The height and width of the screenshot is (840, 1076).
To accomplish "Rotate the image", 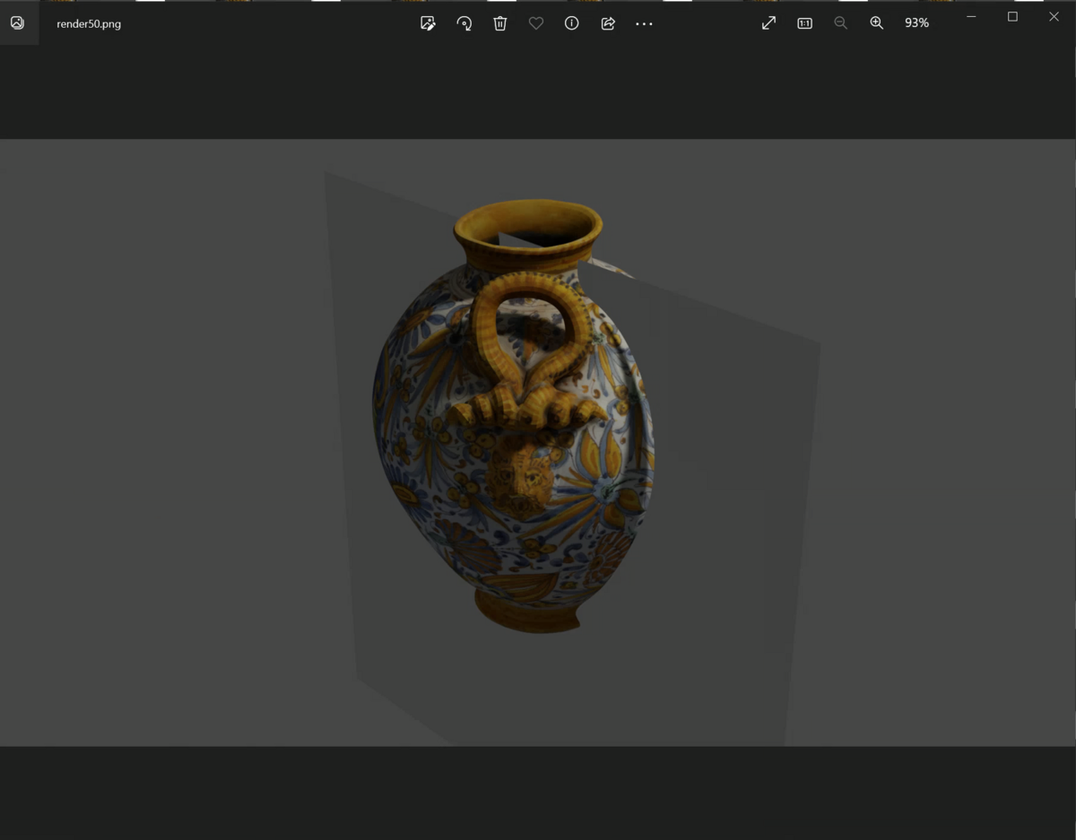I will [464, 23].
